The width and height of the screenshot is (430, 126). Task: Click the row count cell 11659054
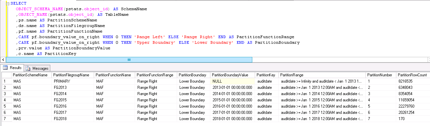(413, 100)
